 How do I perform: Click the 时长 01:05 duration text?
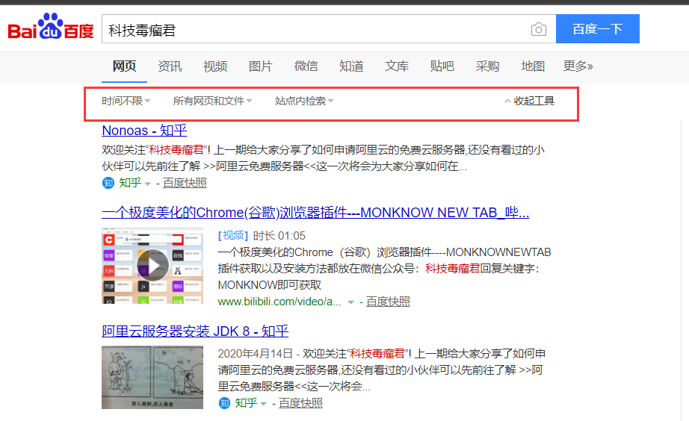point(279,236)
